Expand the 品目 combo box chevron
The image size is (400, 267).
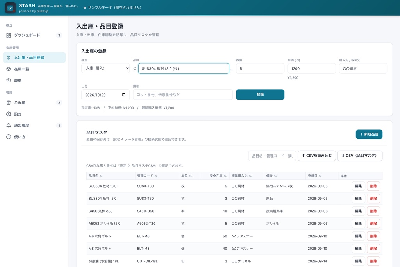pyautogui.click(x=232, y=70)
